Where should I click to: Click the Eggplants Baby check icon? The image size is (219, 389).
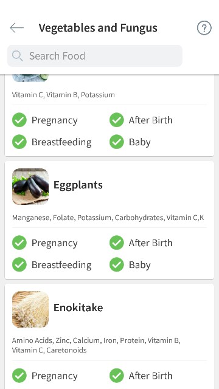(x=117, y=264)
